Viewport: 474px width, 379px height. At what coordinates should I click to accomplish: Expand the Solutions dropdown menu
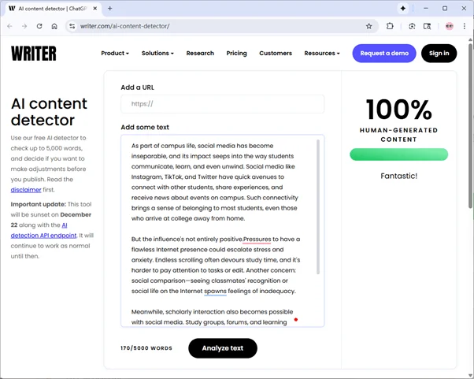[x=157, y=54]
